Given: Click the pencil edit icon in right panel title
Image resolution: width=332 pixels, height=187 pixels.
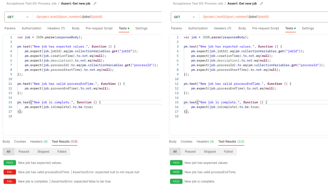Looking at the screenshot, I should 261,4.
